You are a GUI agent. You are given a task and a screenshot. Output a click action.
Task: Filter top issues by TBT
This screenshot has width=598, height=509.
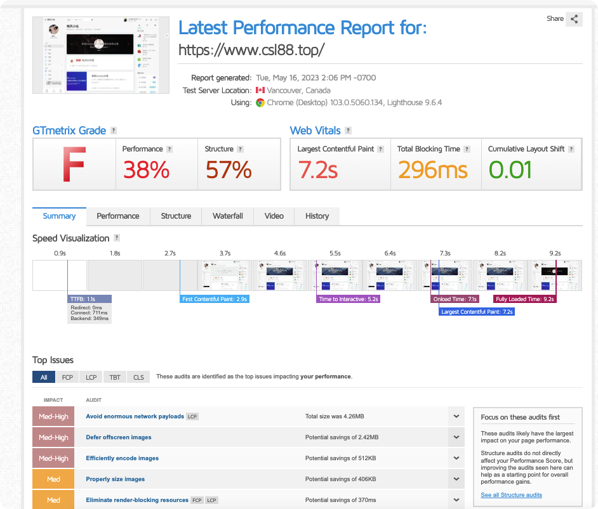(115, 377)
